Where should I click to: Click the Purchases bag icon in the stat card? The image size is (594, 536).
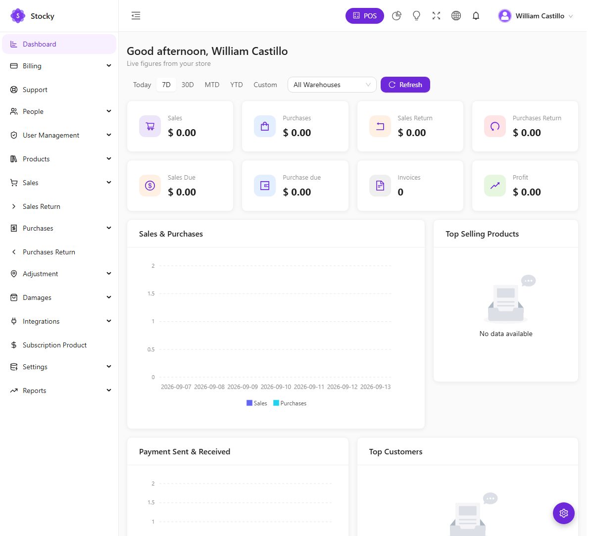[265, 126]
